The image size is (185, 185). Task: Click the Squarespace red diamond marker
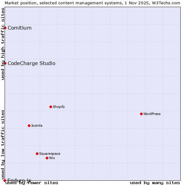(37, 154)
